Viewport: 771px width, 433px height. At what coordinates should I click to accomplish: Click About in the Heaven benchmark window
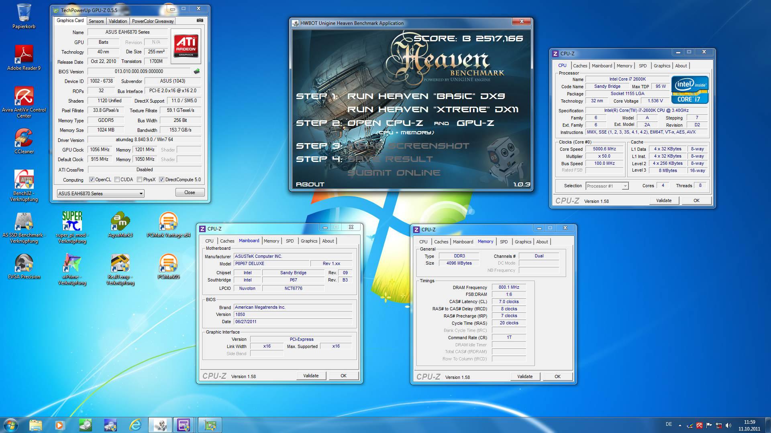[x=310, y=184]
